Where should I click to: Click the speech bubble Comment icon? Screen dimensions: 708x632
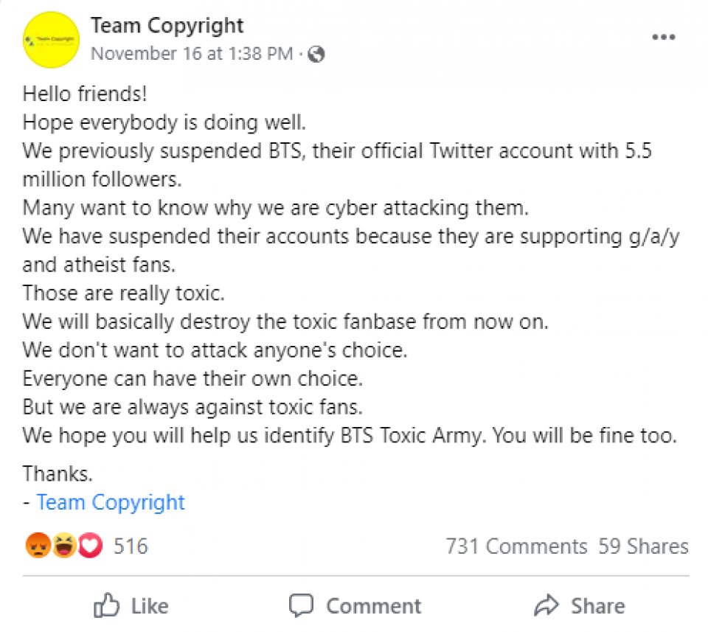tap(301, 605)
